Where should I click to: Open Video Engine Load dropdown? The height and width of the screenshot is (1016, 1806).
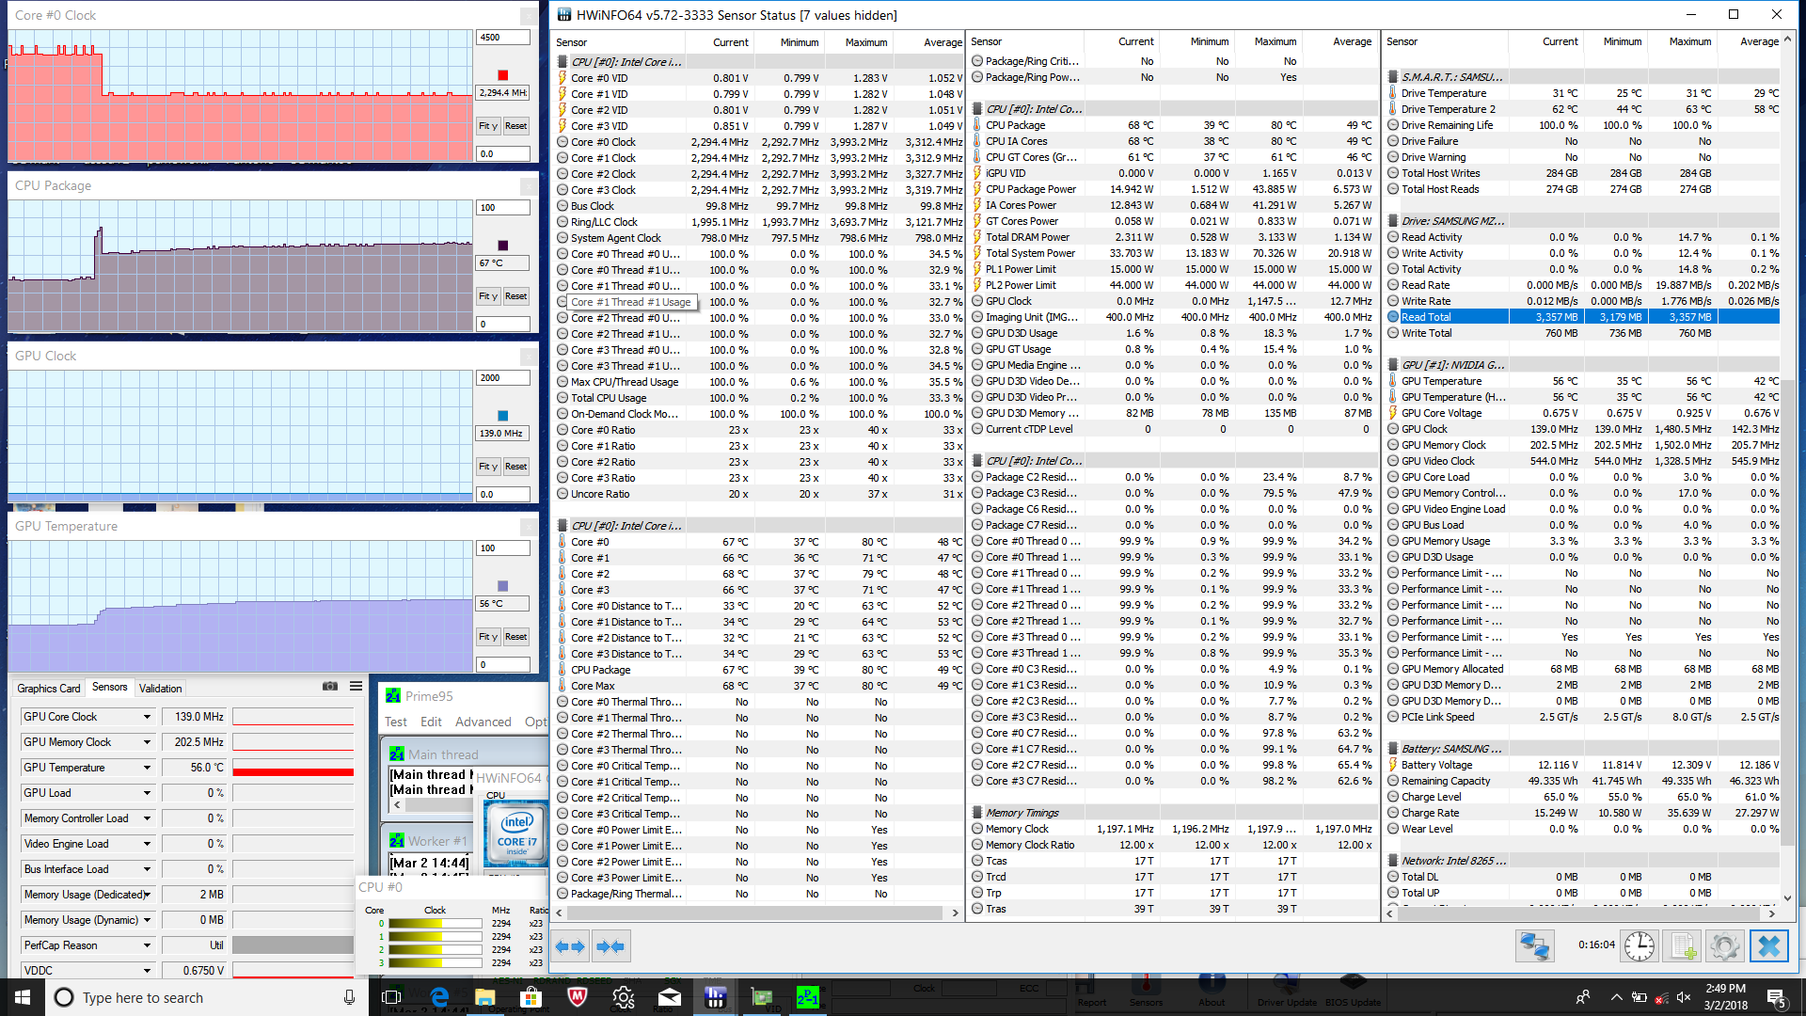tap(148, 844)
